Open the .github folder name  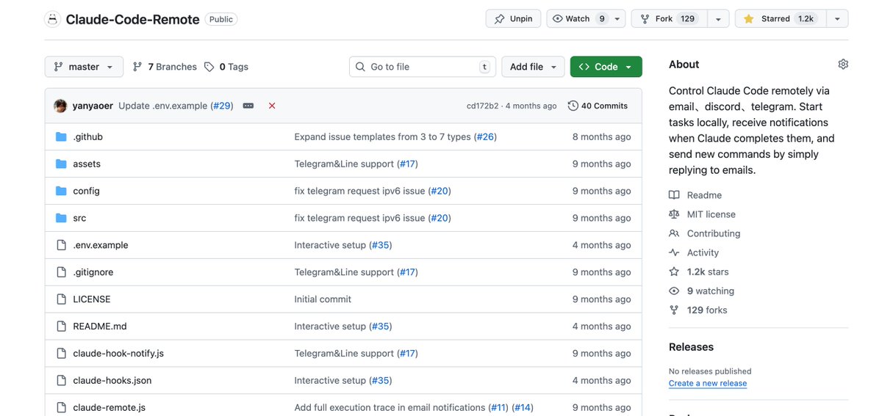point(88,136)
